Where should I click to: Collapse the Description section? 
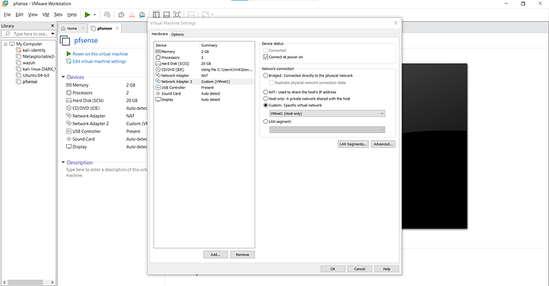pos(64,162)
